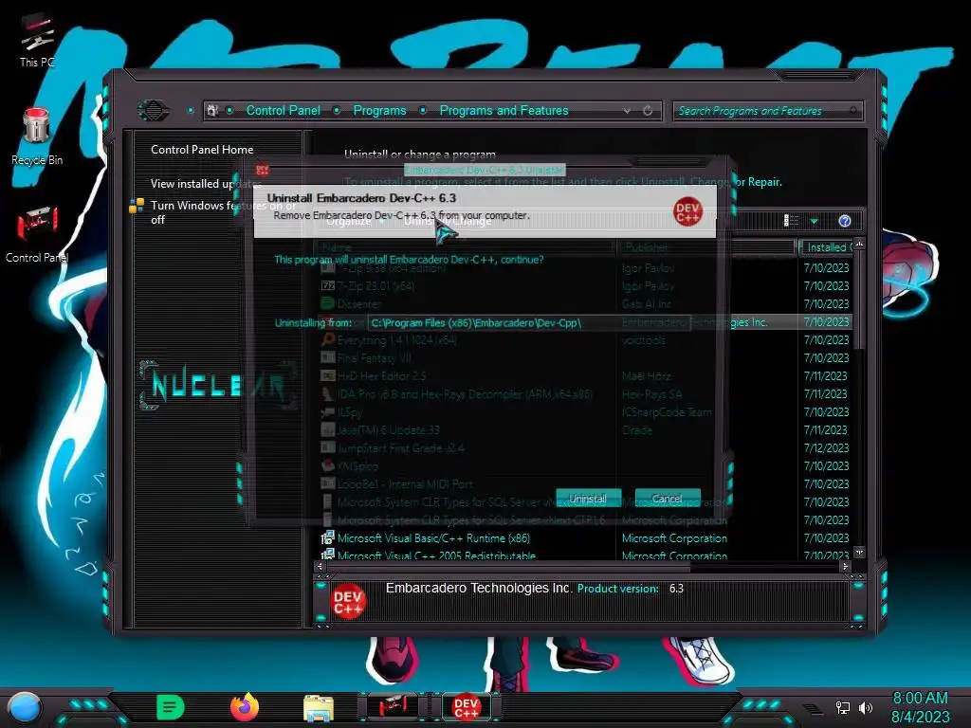Click Microsoft Corporation publisher for VB/C++ Runtime
Image resolution: width=971 pixels, height=728 pixels.
pyautogui.click(x=674, y=538)
